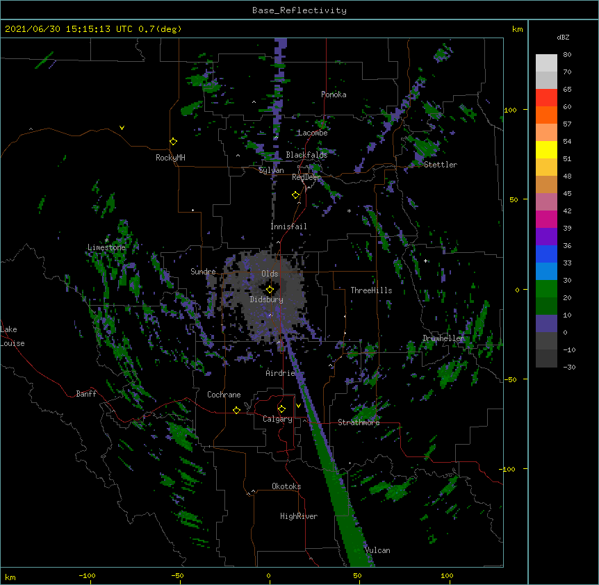Click the Sundre town label
The image size is (599, 585).
coord(203,272)
